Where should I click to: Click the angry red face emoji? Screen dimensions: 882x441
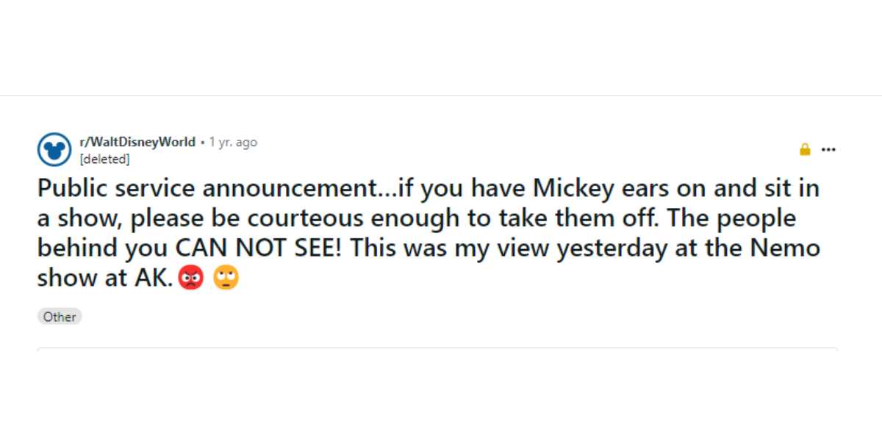coord(191,279)
